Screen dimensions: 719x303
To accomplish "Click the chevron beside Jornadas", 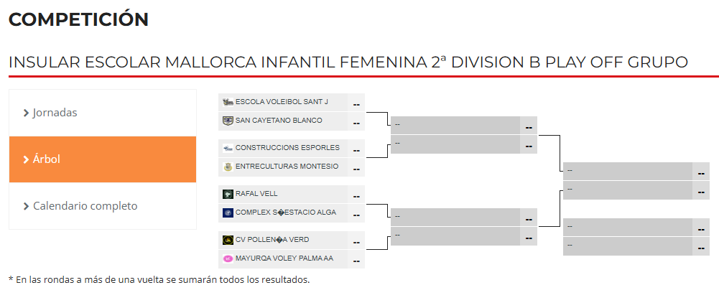I will [26, 113].
